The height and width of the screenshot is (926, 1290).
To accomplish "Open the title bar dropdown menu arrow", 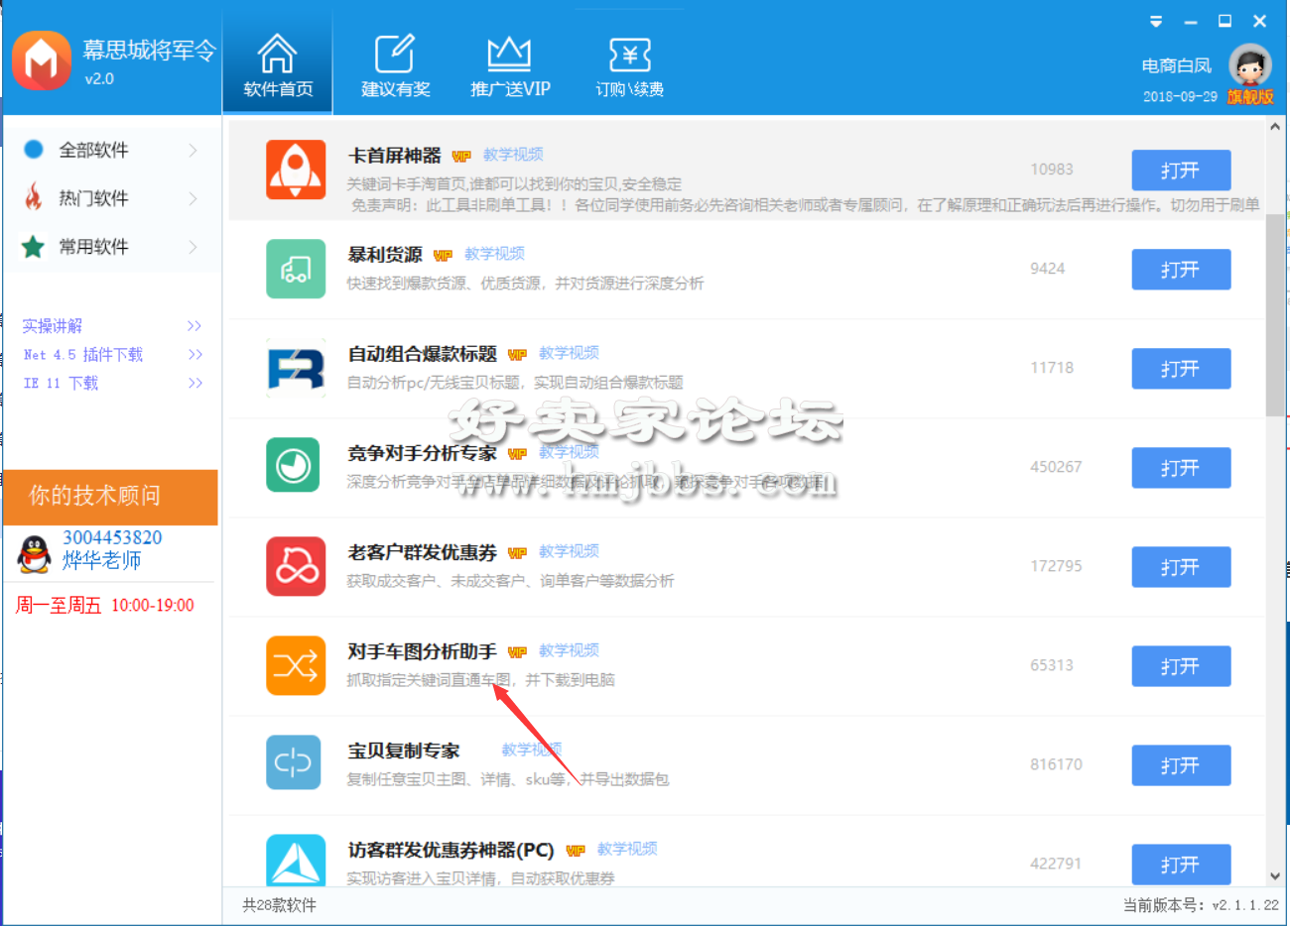I will [x=1156, y=21].
